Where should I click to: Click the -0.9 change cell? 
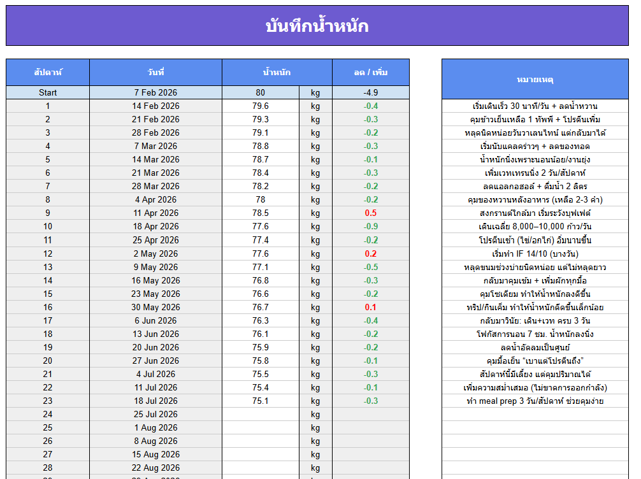[370, 227]
